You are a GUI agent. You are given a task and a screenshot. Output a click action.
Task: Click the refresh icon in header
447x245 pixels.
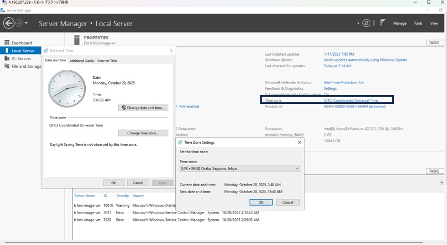[x=366, y=23]
